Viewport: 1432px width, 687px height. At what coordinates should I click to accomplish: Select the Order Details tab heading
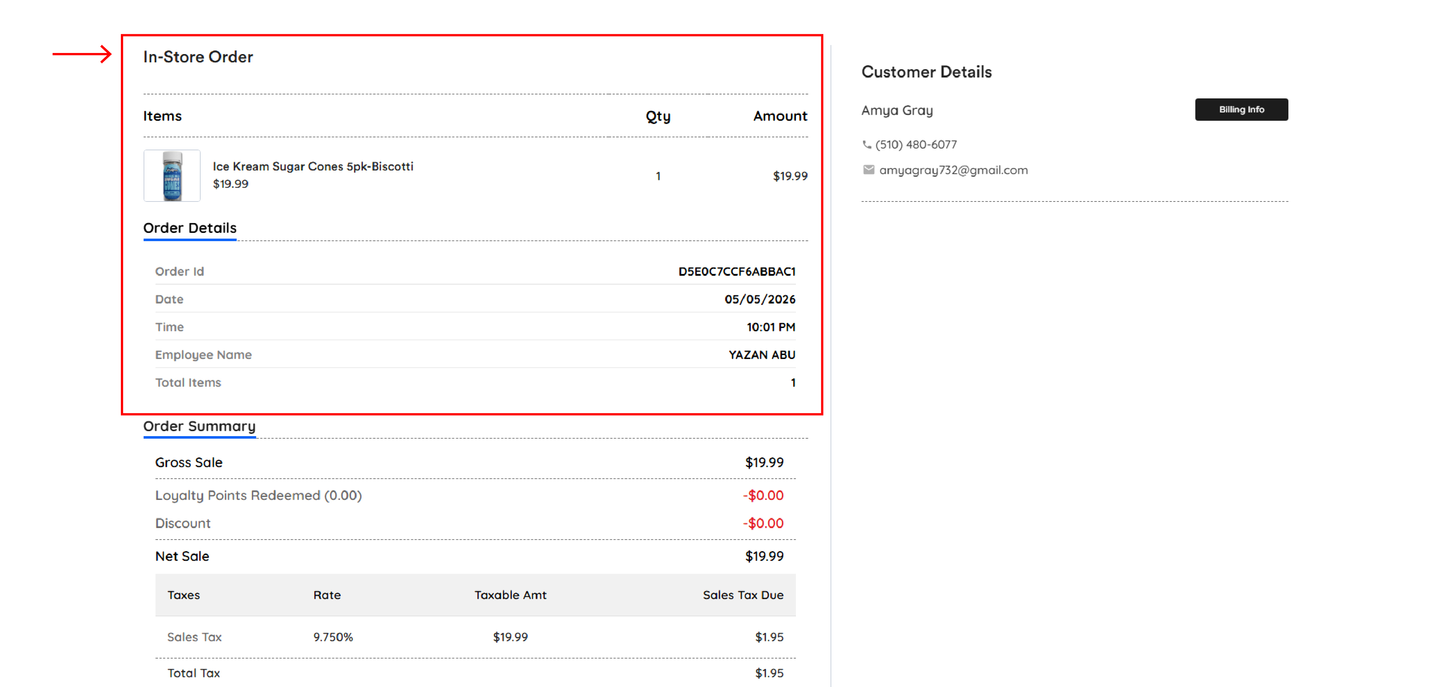point(189,228)
